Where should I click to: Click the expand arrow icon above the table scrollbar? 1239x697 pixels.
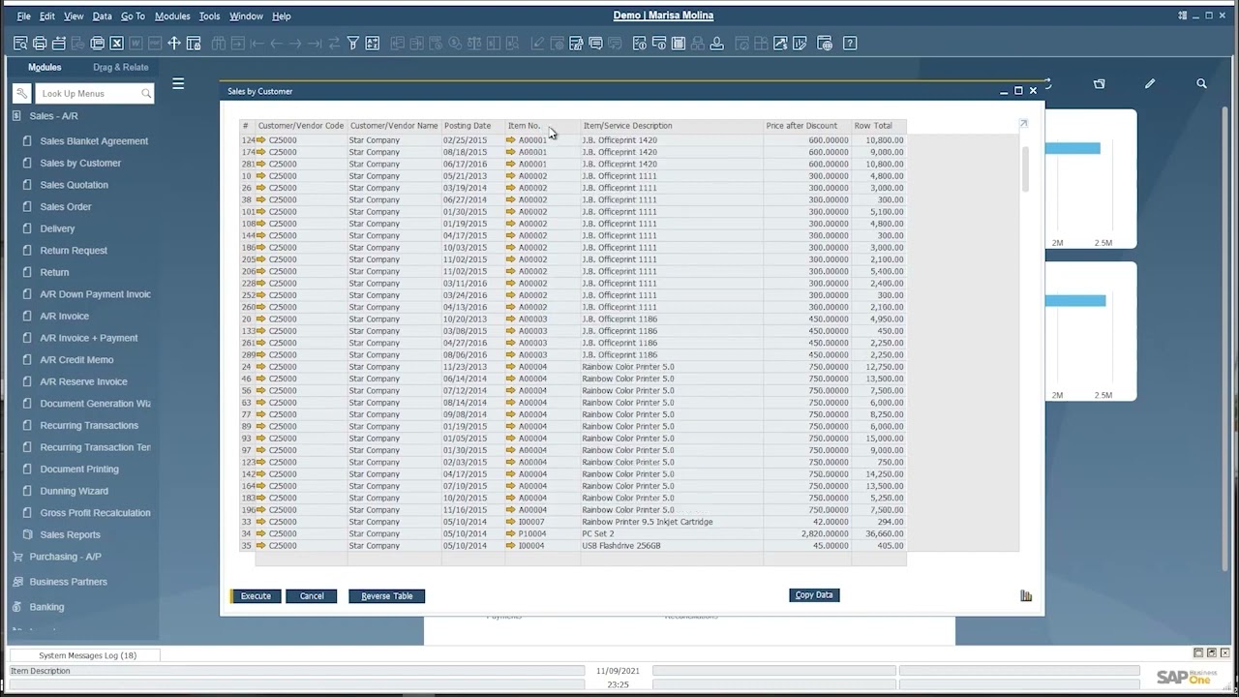tap(1023, 124)
